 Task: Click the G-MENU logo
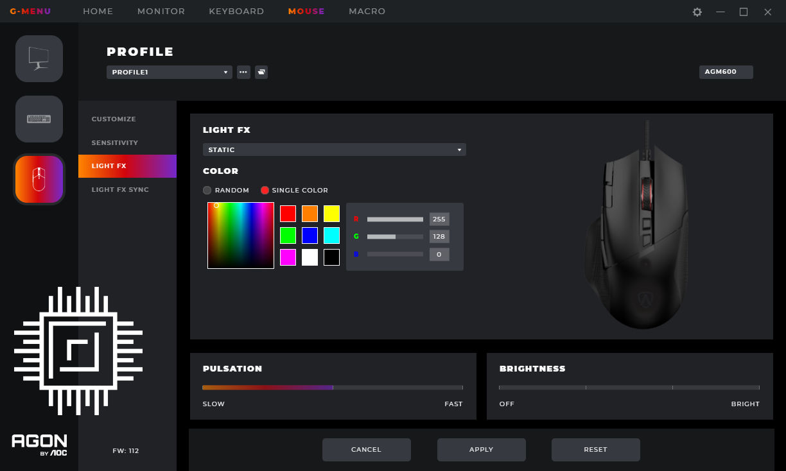30,12
